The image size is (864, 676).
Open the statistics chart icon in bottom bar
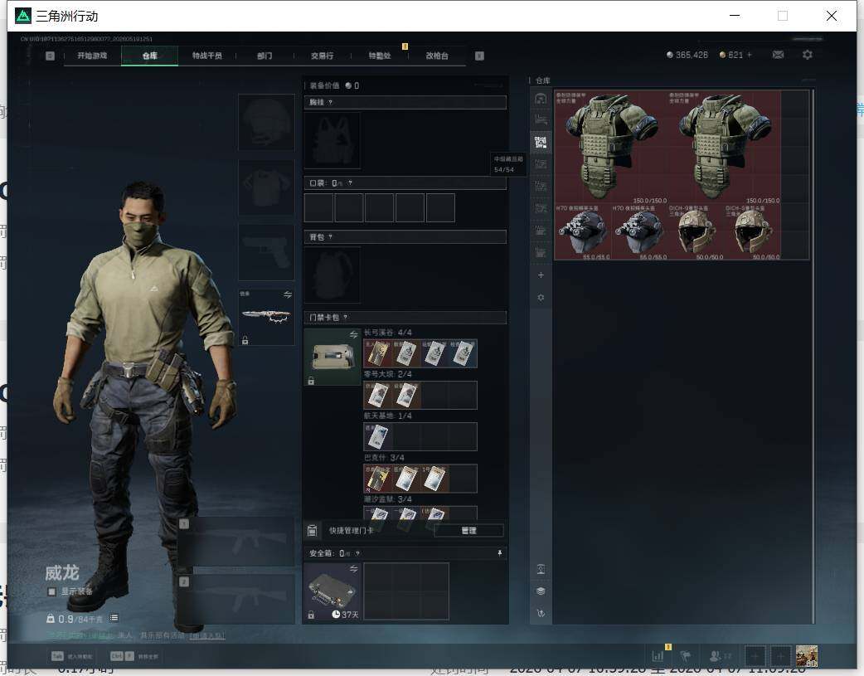point(658,655)
